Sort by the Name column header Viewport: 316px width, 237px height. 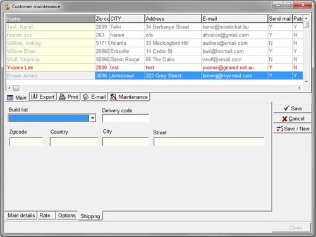point(51,19)
